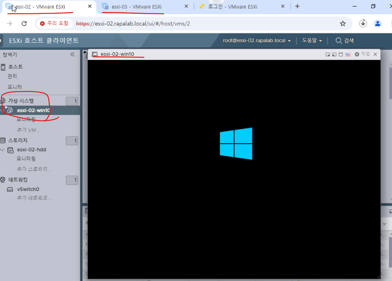This screenshot has width=392, height=281.
Task: Collapse the esxi-02-win10 tree node
Action: (3, 110)
